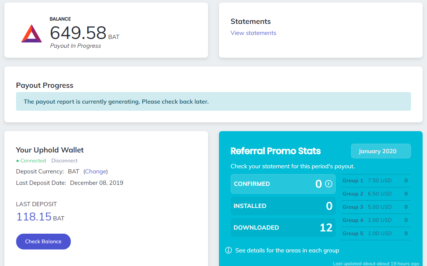427x266 pixels.
Task: Click the Statements heading
Action: [251, 21]
